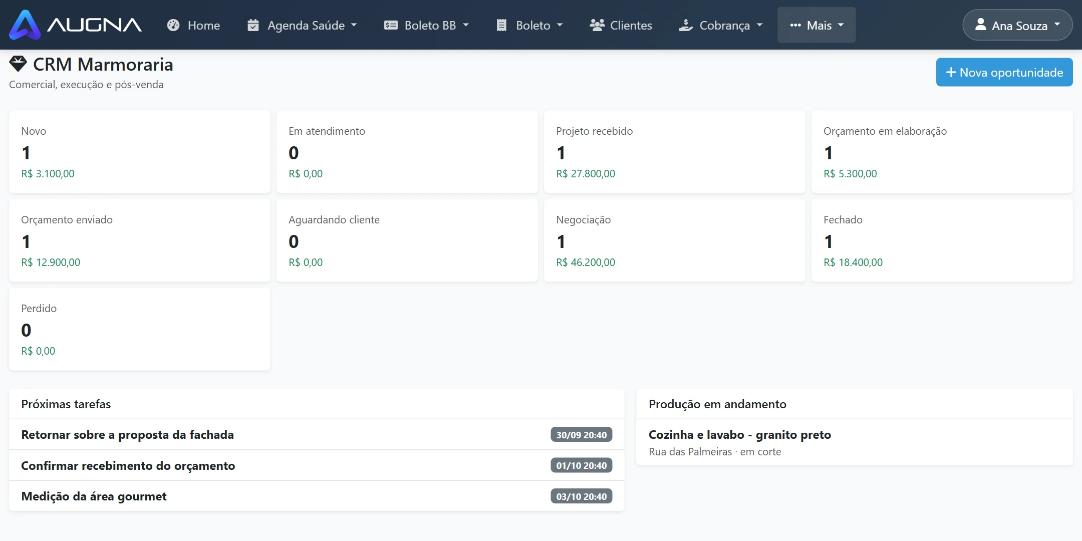This screenshot has height=541, width=1082.
Task: Click the Home dashboard gauge icon
Action: point(173,25)
